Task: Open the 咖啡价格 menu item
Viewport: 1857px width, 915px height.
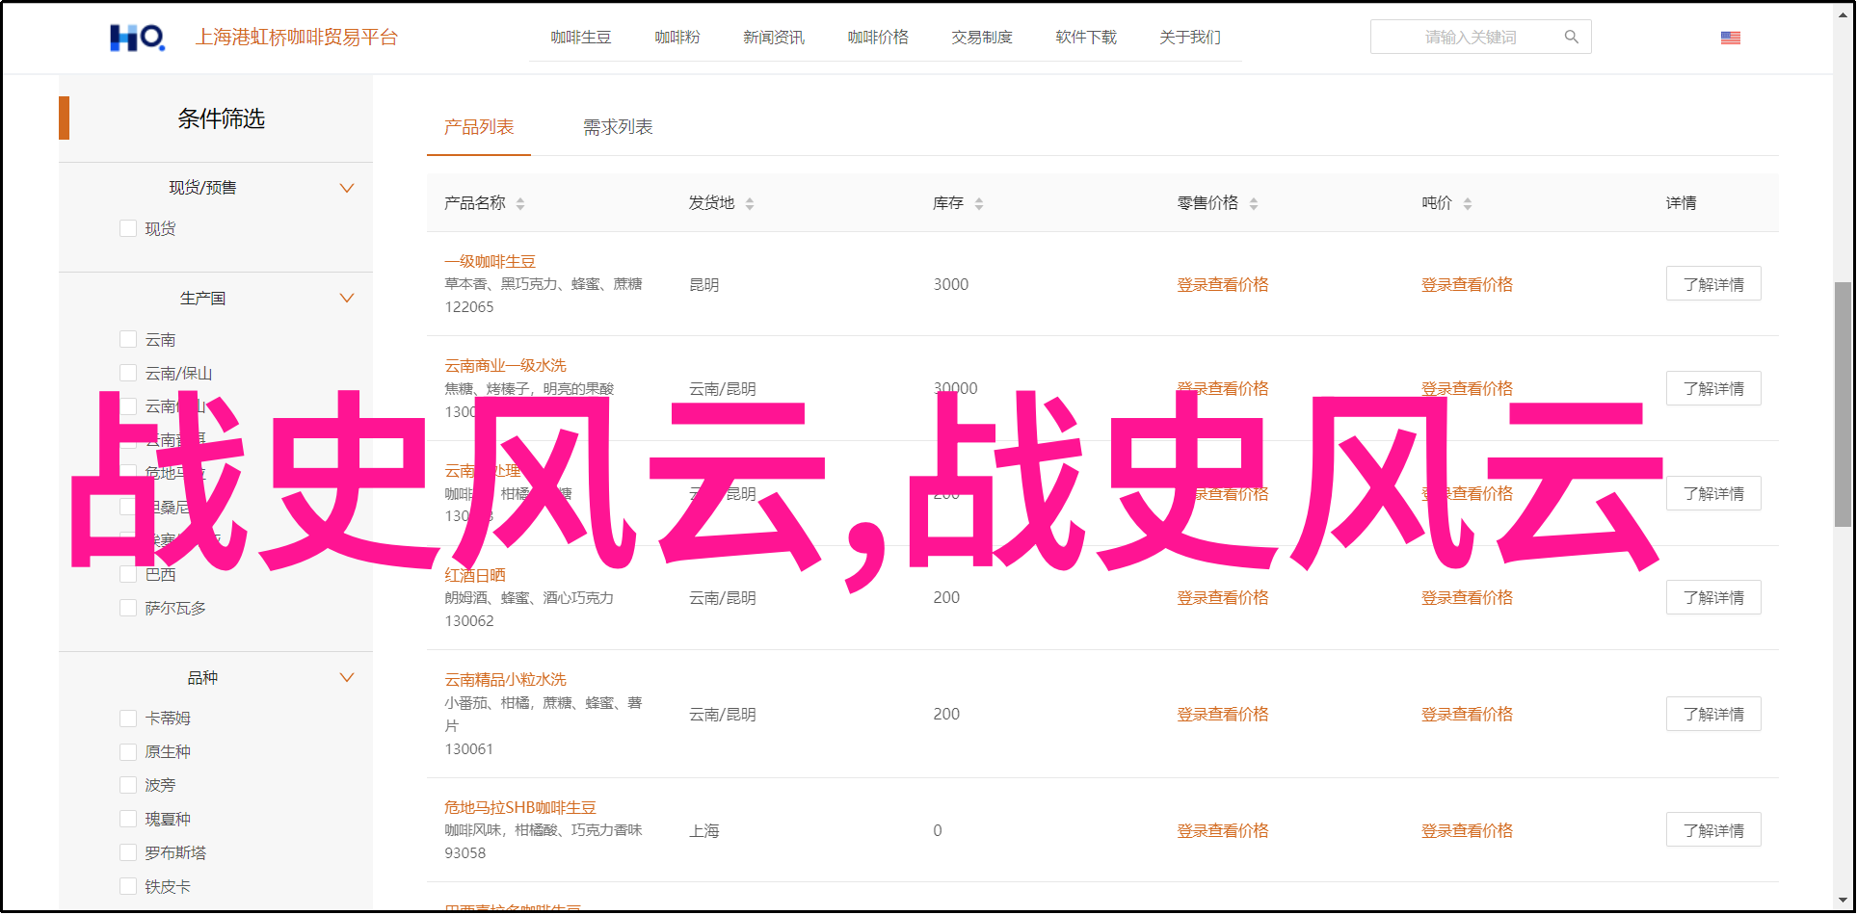Action: (877, 38)
